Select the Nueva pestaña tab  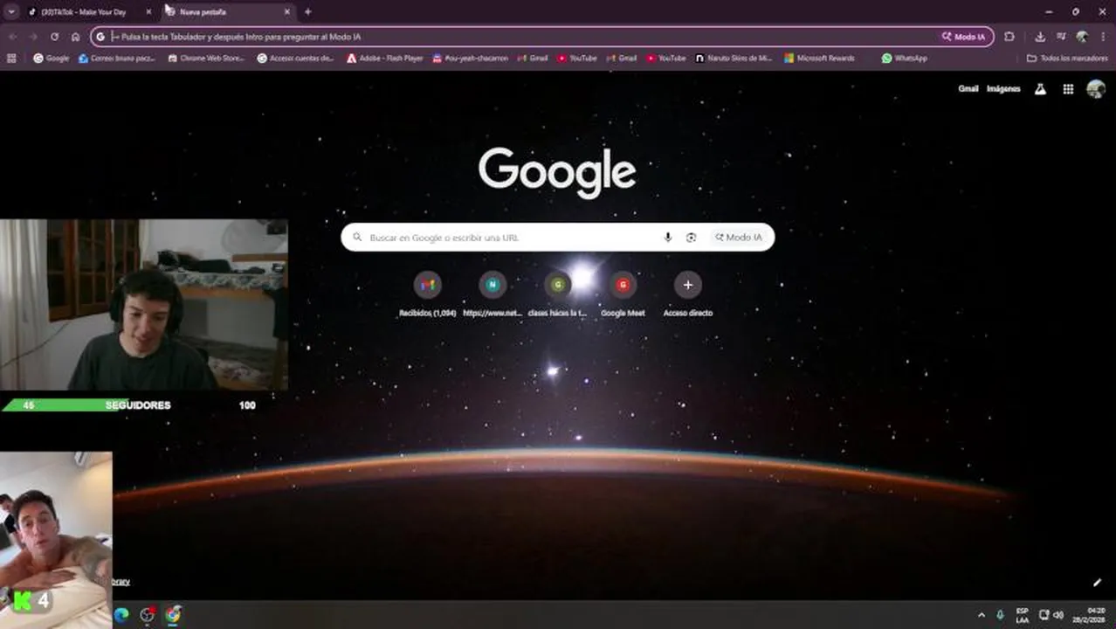[x=227, y=12]
